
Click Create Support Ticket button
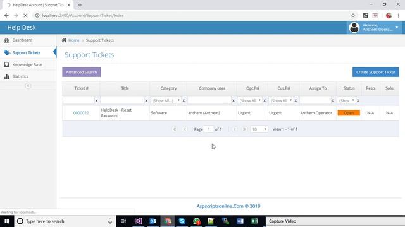[x=375, y=72]
